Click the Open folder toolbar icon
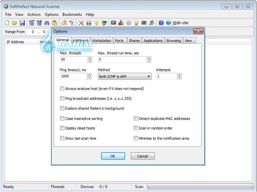Screen dimensions: 257x192 (15, 23)
